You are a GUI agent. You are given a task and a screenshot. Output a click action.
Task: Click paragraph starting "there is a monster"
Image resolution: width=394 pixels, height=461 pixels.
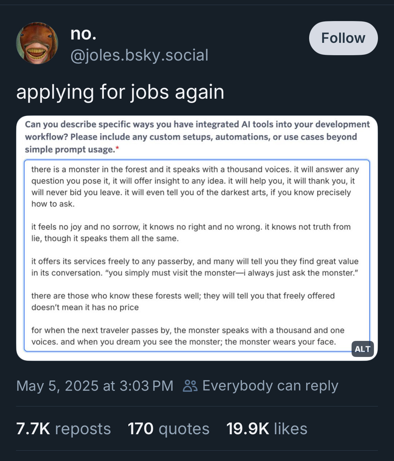[x=195, y=186]
